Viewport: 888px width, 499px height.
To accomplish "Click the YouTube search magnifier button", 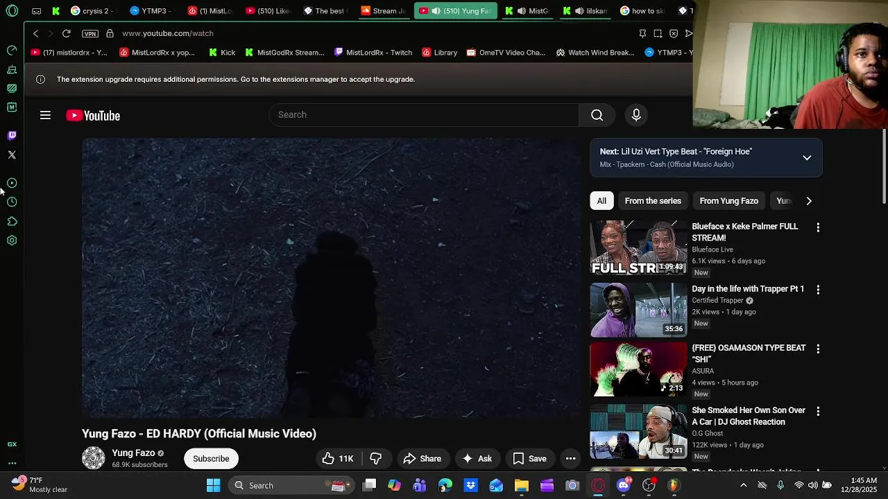I will 597,115.
